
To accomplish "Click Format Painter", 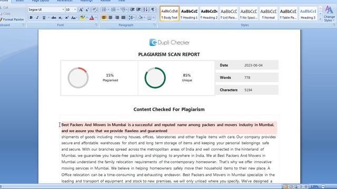I will tap(12, 19).
